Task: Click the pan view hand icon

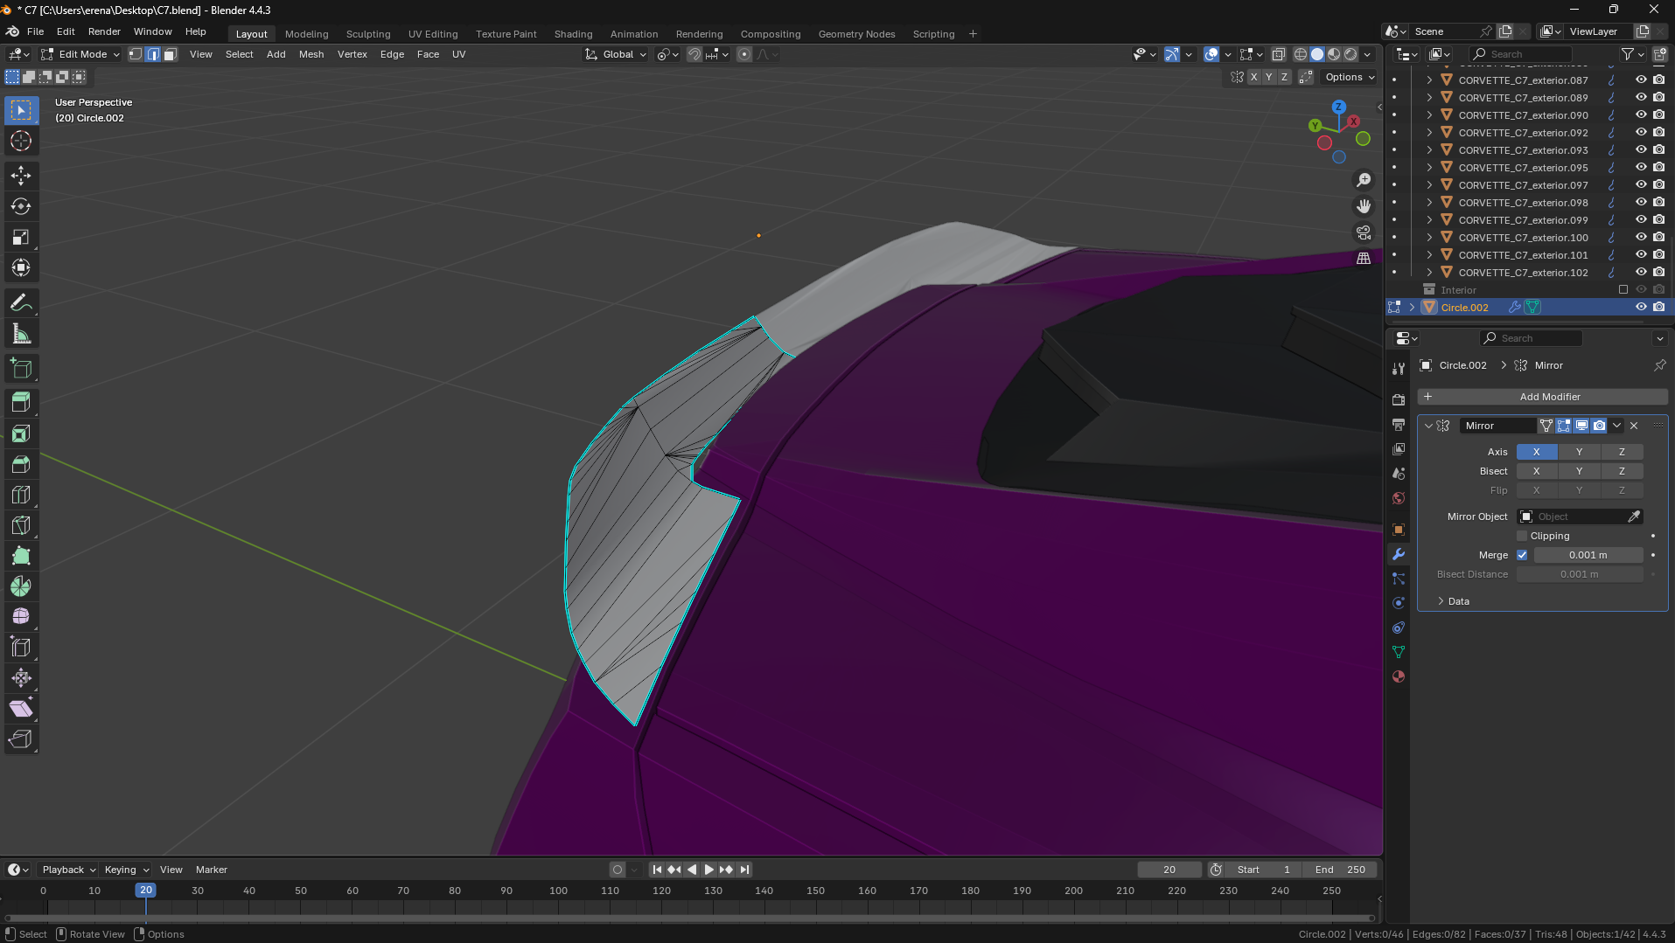Action: point(1364,206)
